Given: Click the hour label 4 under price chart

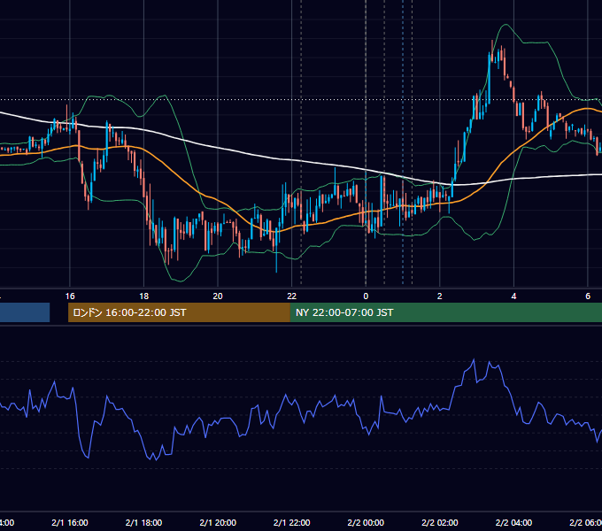Looking at the screenshot, I should click(513, 296).
